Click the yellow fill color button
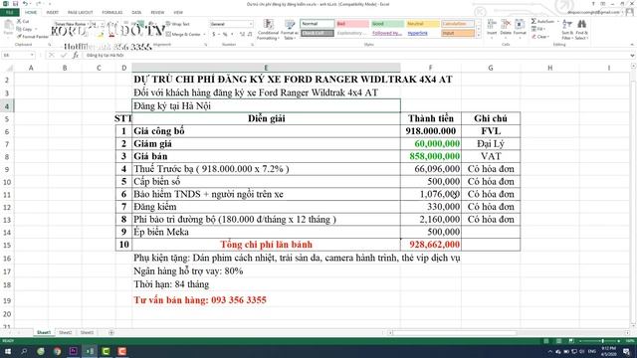Screen dimensions: 637x358 100,35
